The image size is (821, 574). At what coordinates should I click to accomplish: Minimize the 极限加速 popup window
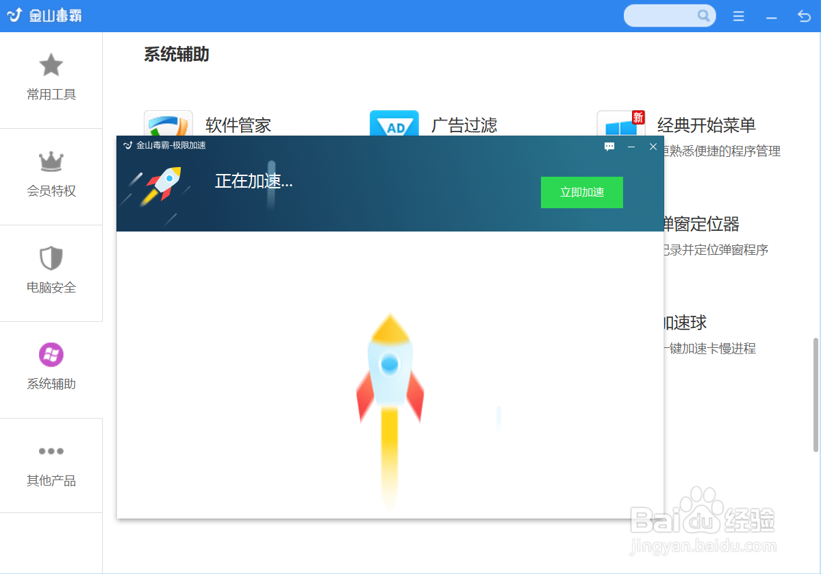click(x=631, y=147)
